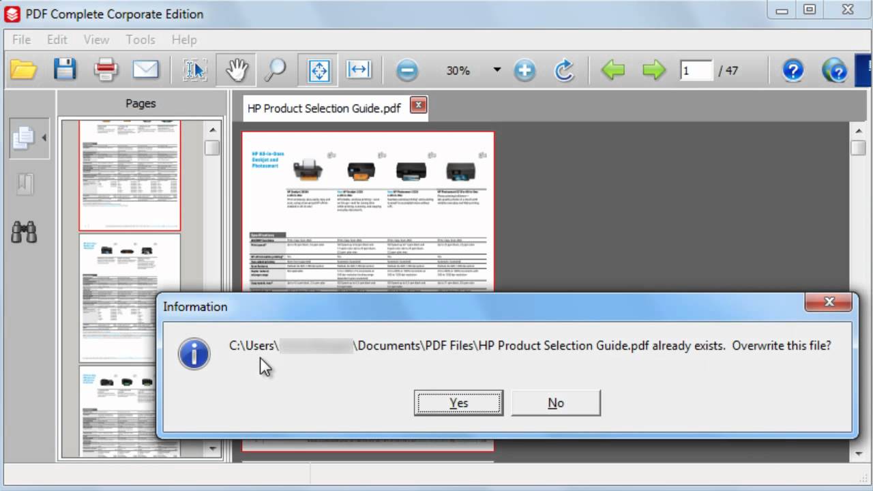
Task: Open help via blue question mark icon
Action: click(793, 70)
